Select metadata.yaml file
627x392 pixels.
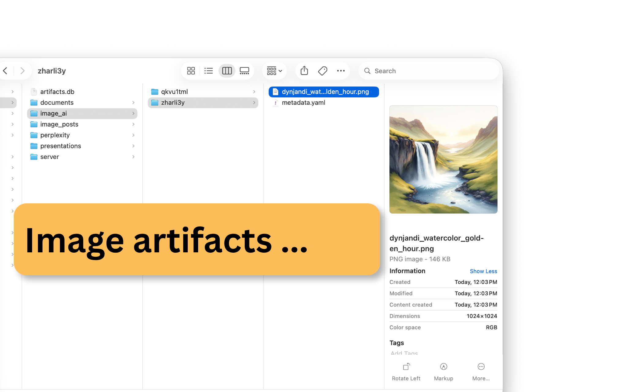pos(324,103)
